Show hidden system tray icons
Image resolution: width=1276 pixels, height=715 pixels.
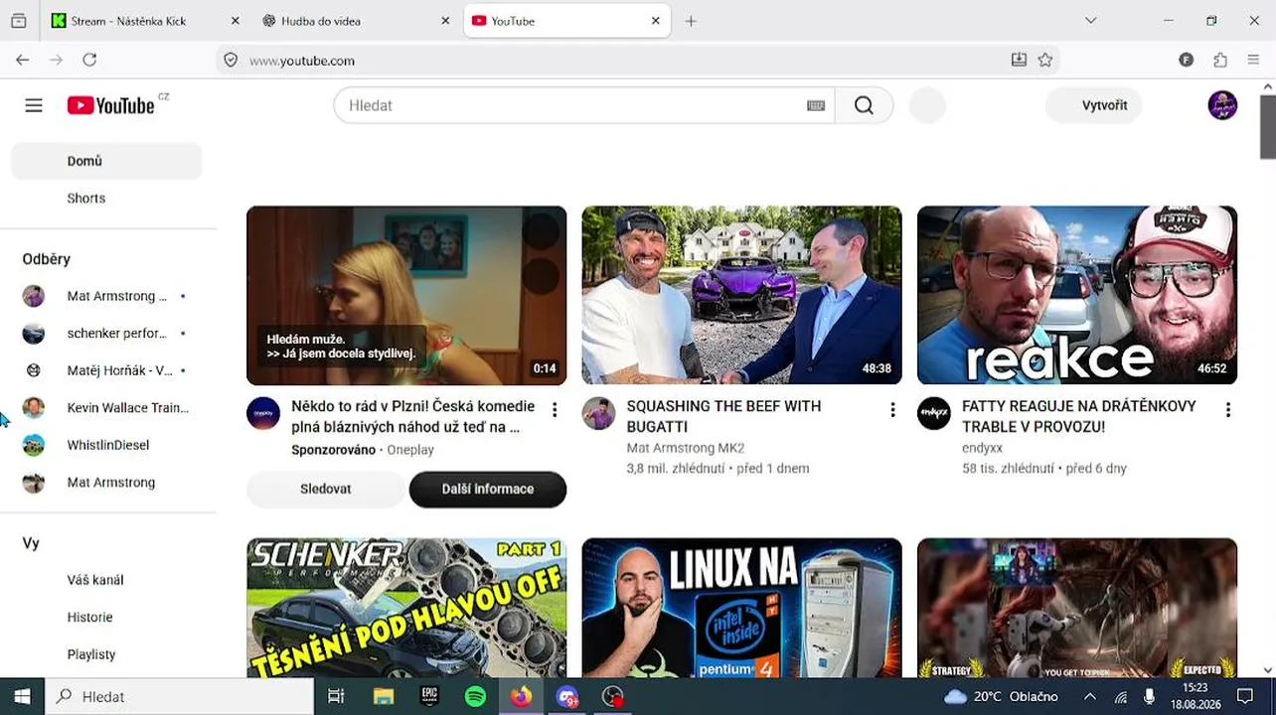pyautogui.click(x=1089, y=697)
